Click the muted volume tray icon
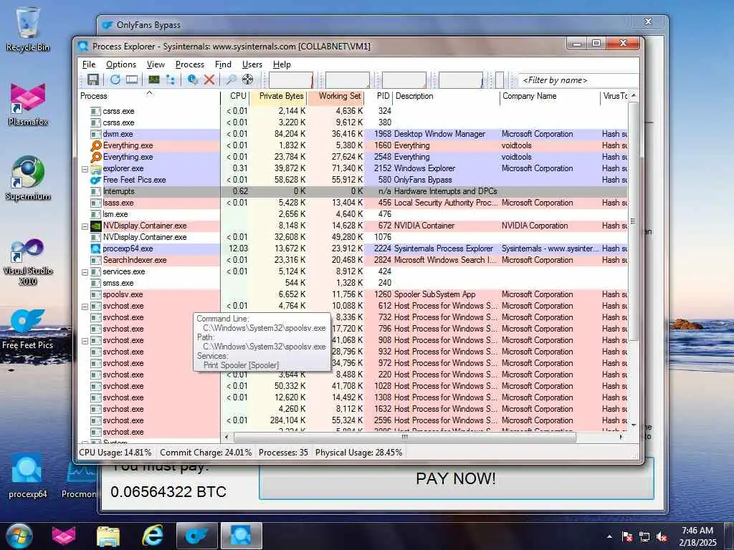 point(662,536)
